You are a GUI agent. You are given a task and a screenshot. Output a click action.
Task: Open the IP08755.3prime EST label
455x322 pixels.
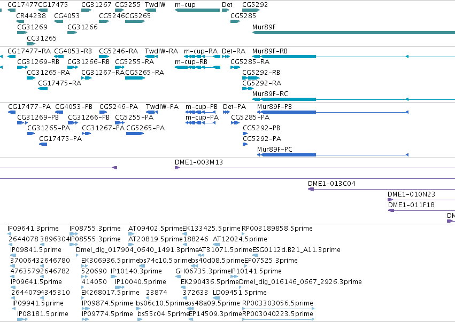[95, 229]
